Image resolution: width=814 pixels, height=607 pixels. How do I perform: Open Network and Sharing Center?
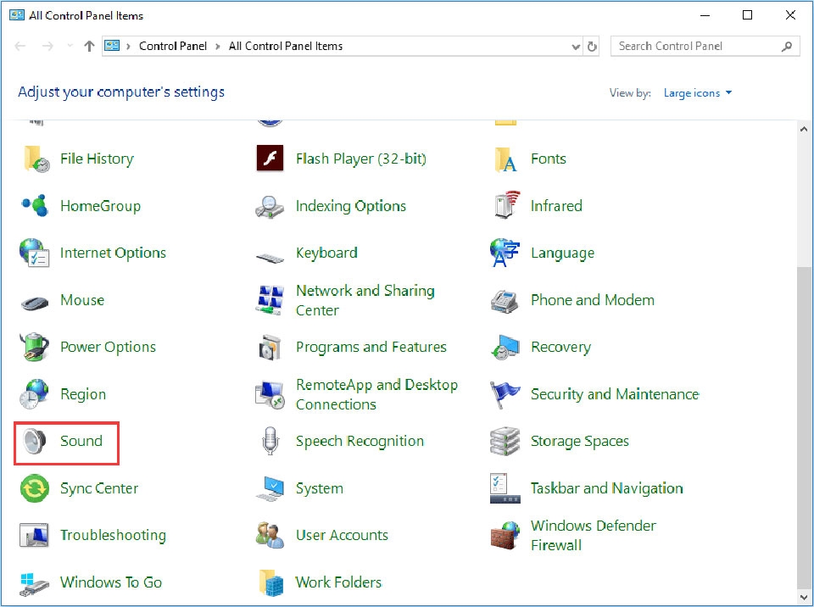[x=365, y=300]
